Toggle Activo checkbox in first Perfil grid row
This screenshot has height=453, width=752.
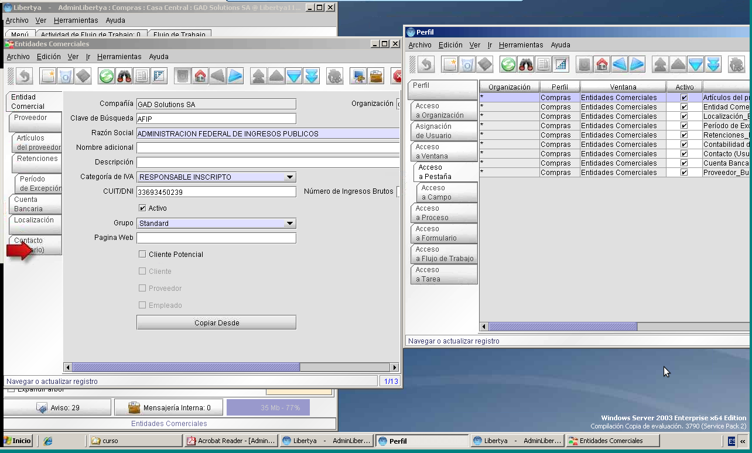(684, 98)
